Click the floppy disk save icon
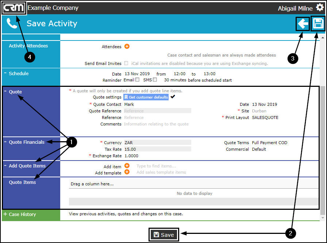The image size is (327, 243). pyautogui.click(x=318, y=23)
